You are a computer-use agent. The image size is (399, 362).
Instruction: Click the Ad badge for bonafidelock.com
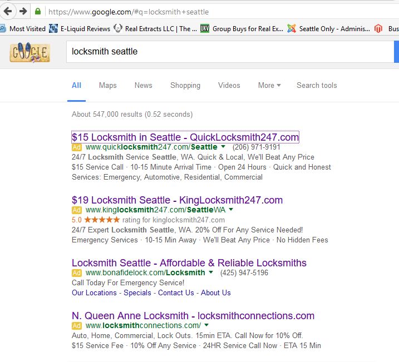coord(77,273)
